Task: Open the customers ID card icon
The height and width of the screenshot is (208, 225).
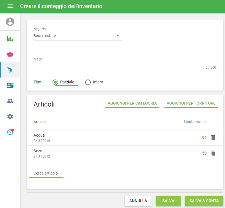Action: click(10, 85)
